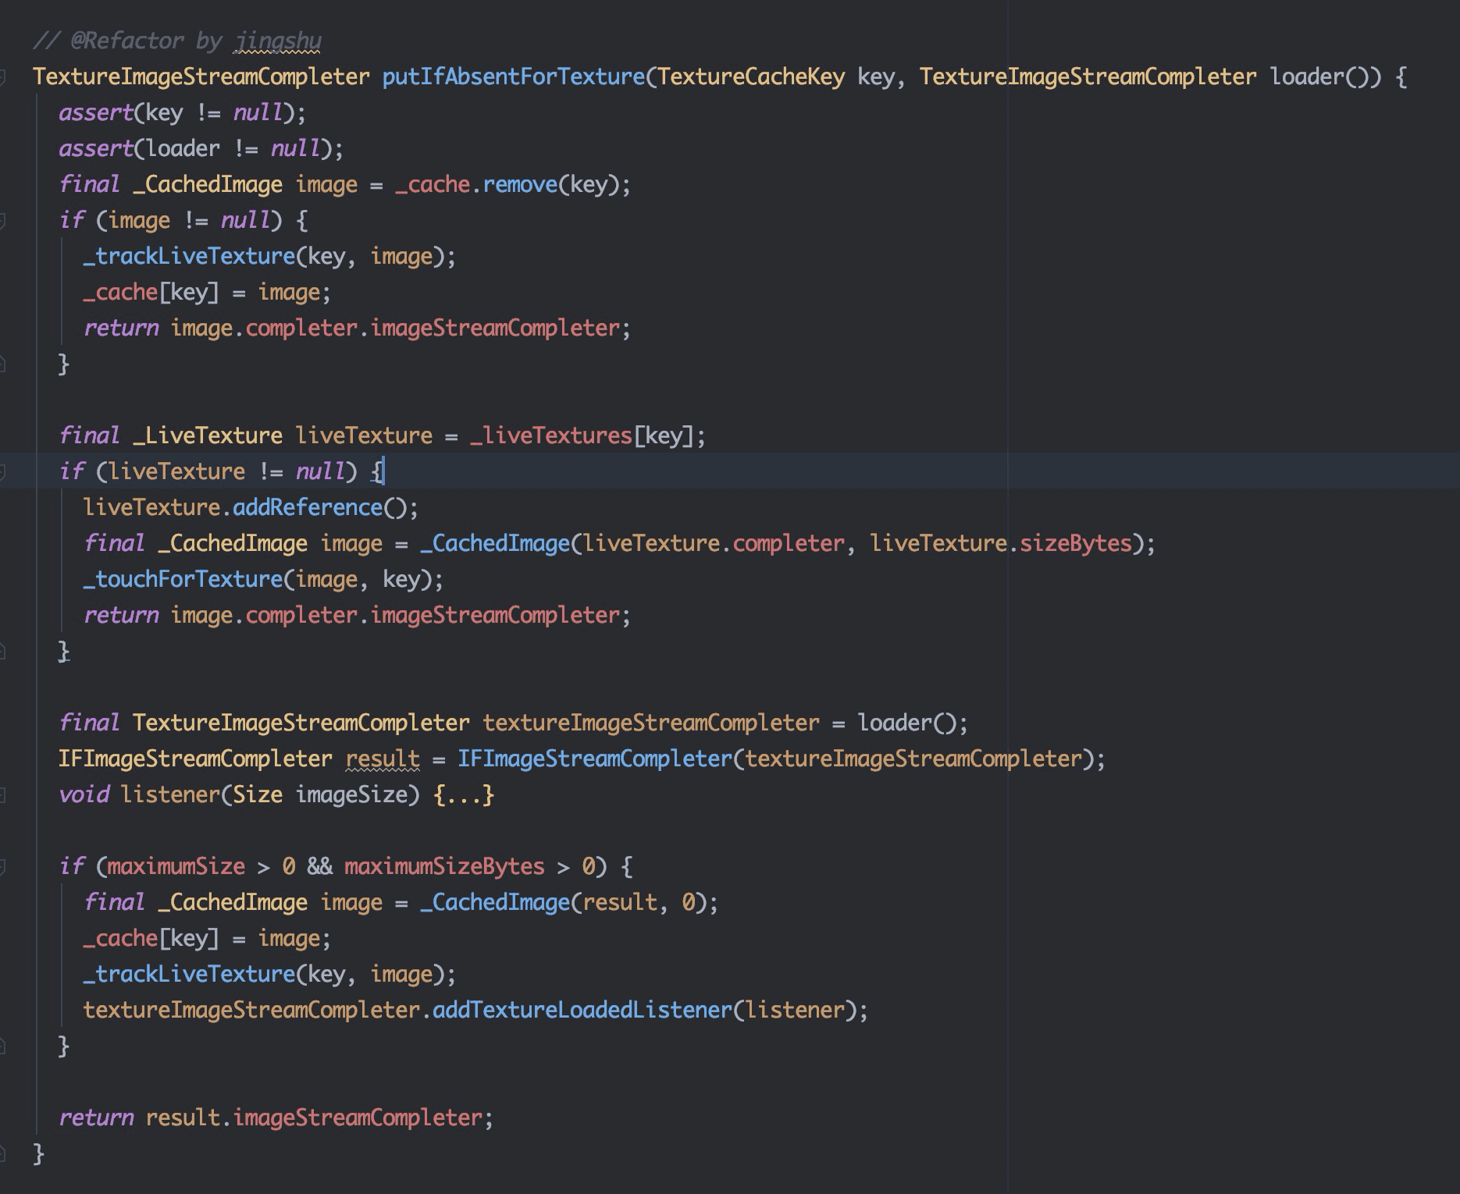Click _trackLiveTexture call above first '_cache[key] = image'
1460x1194 pixels.
pos(269,256)
